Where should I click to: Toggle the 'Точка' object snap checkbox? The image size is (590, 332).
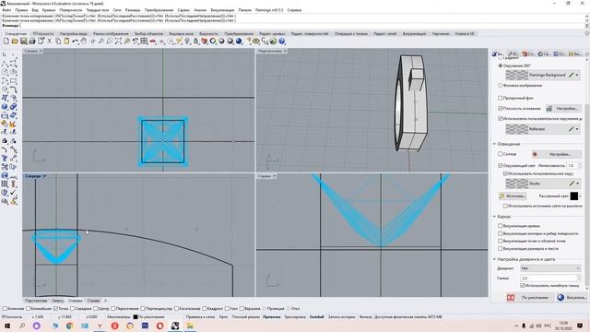[x=55, y=309]
